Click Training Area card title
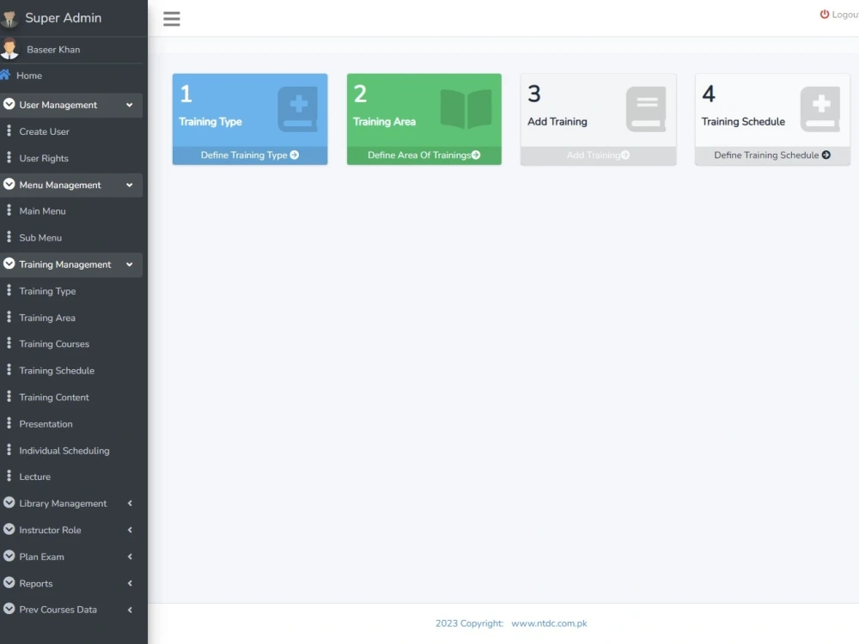859x644 pixels. [x=384, y=122]
